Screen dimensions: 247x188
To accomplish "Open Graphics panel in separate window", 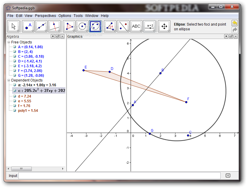I will click(231, 37).
